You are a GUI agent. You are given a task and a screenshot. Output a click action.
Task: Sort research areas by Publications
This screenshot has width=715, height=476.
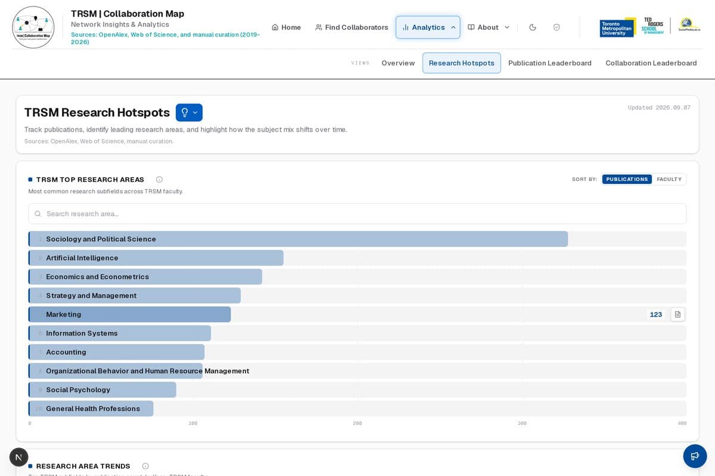[627, 179]
